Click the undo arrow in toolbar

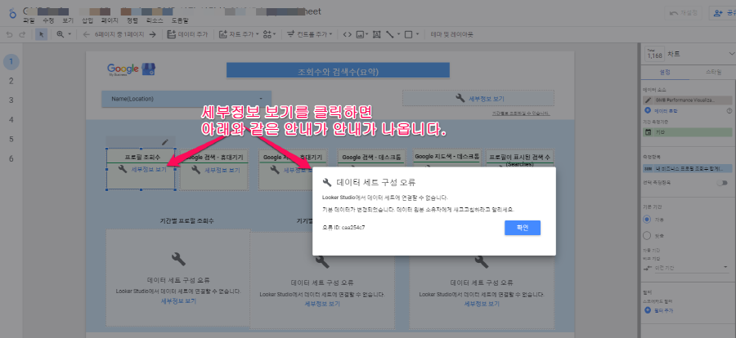9,34
